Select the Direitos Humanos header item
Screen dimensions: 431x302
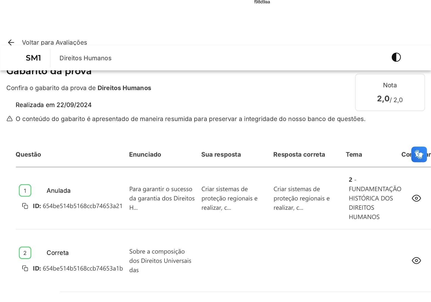(x=86, y=58)
